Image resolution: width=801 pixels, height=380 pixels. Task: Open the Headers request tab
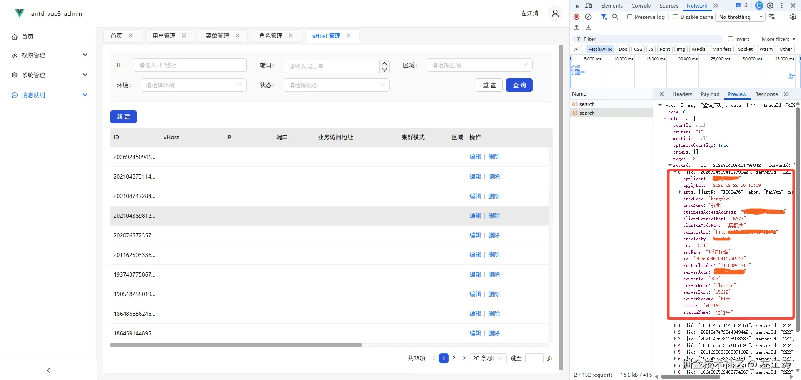(682, 94)
